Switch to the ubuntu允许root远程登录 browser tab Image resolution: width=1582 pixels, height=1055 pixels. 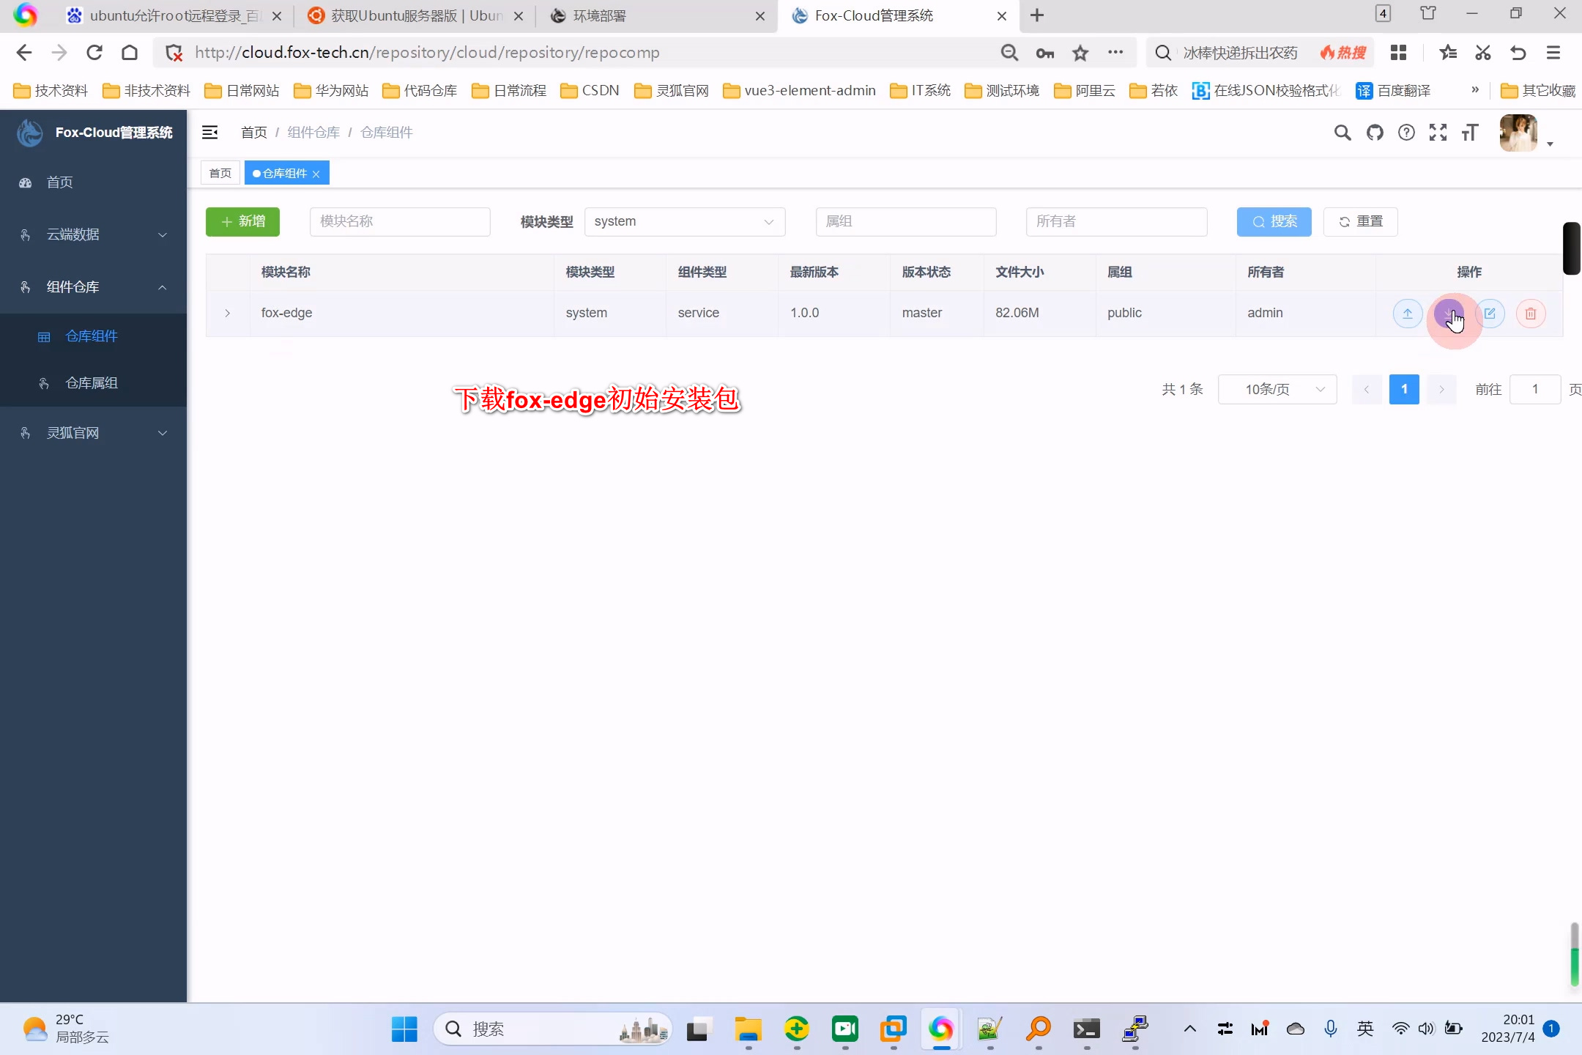[174, 15]
